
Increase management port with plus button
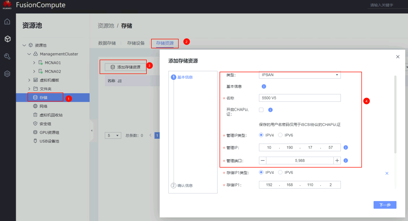(337, 161)
